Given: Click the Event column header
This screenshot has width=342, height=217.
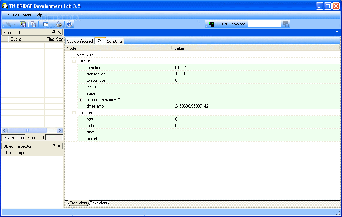Looking at the screenshot, I should click(x=27, y=39).
